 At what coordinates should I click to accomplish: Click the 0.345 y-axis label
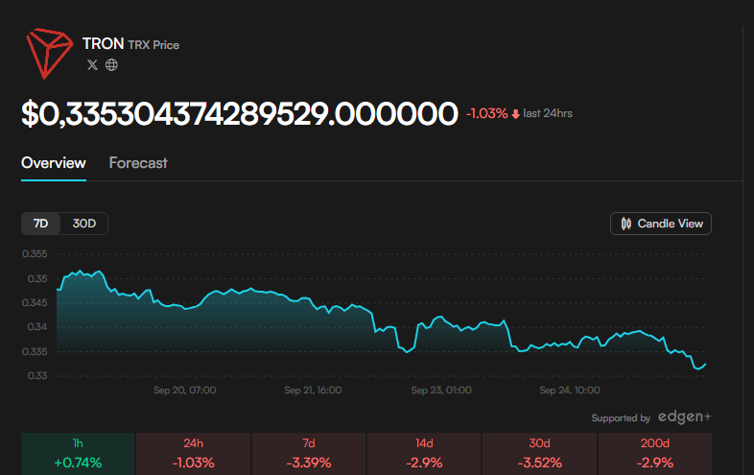point(35,302)
